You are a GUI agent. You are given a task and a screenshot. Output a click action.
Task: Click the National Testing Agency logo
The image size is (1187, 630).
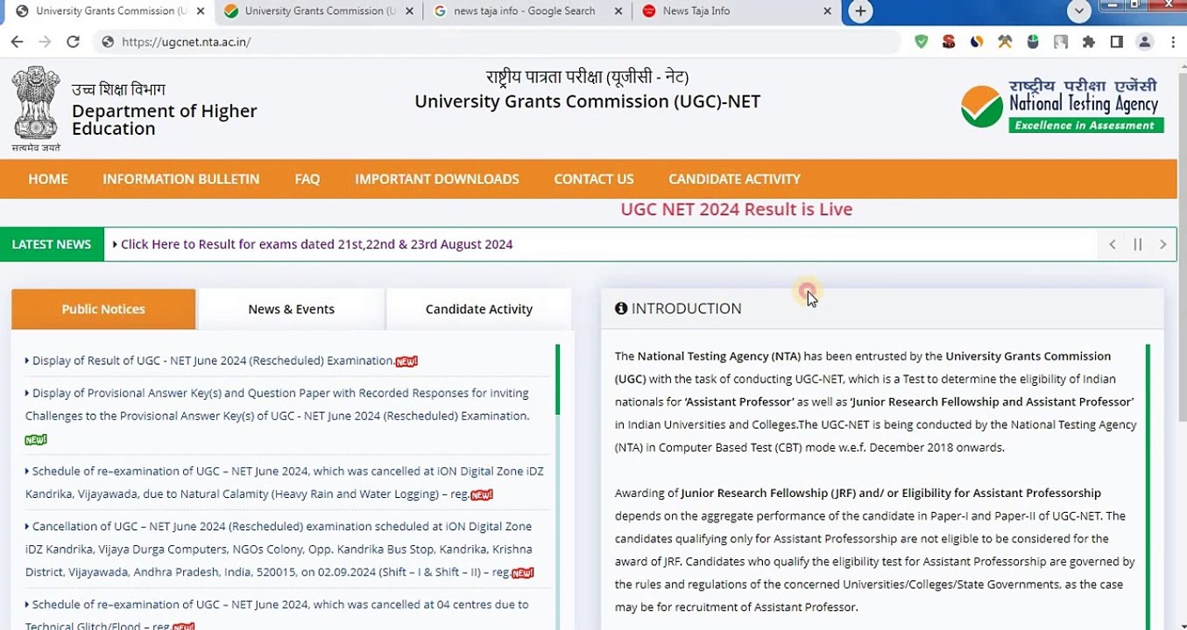[x=1062, y=106]
